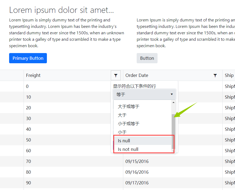Click the Ship column header
This screenshot has width=235, height=190.
click(229, 76)
